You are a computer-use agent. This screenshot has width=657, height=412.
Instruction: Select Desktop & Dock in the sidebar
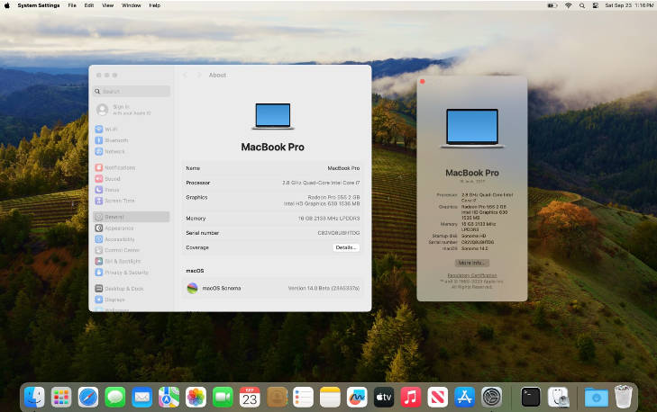[132, 289]
